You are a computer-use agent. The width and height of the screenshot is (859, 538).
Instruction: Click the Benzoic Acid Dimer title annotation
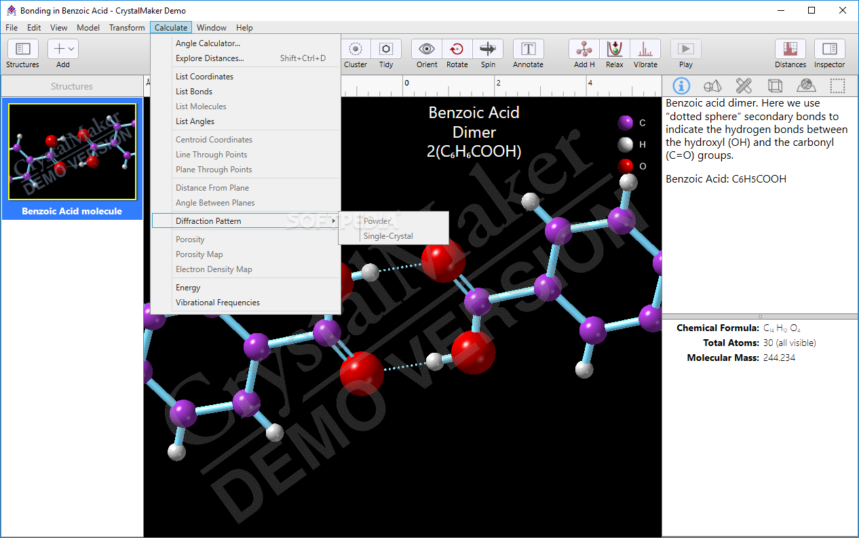474,132
